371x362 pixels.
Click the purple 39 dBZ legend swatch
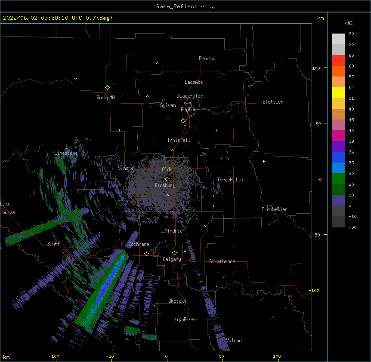pos(338,147)
